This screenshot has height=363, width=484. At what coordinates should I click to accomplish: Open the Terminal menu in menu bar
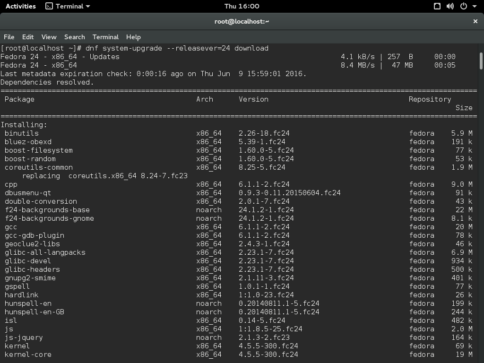click(105, 37)
